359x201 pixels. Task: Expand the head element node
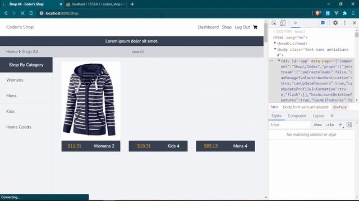click(x=275, y=43)
